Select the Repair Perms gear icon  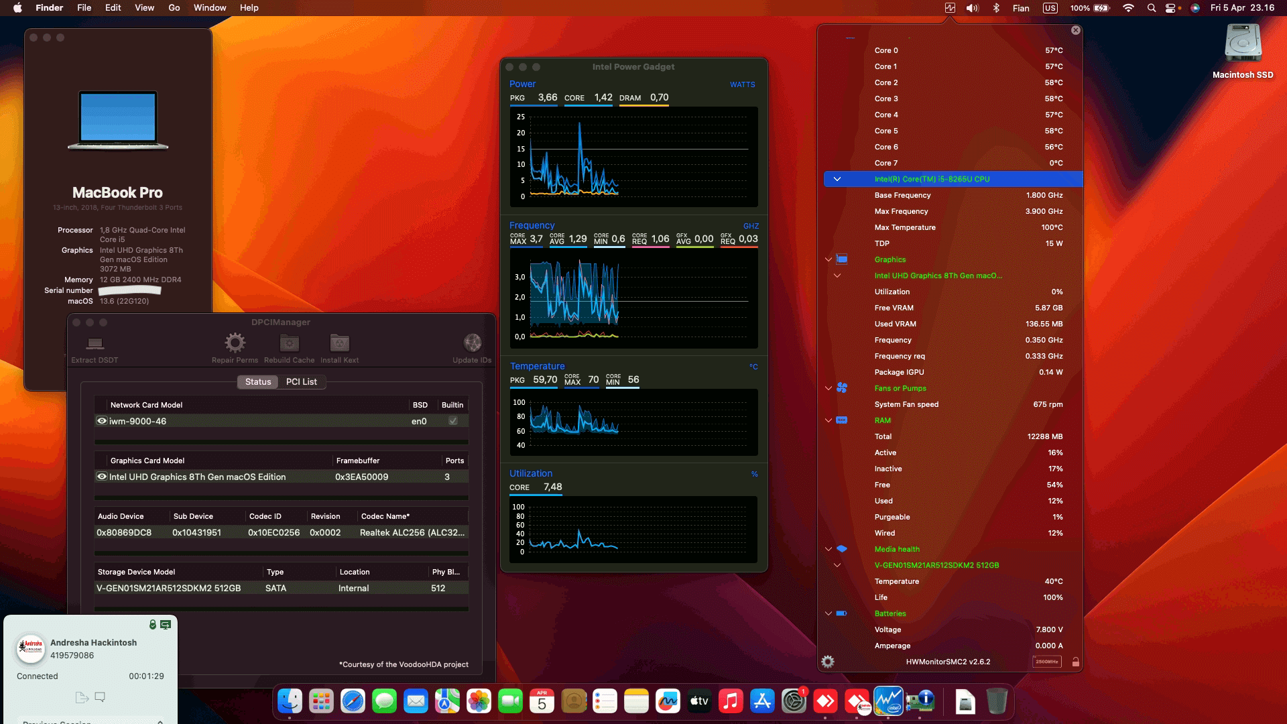pyautogui.click(x=234, y=343)
